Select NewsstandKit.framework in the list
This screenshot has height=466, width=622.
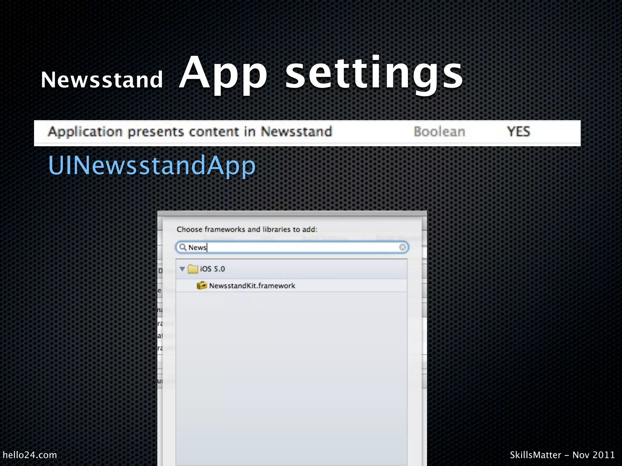tap(292, 285)
